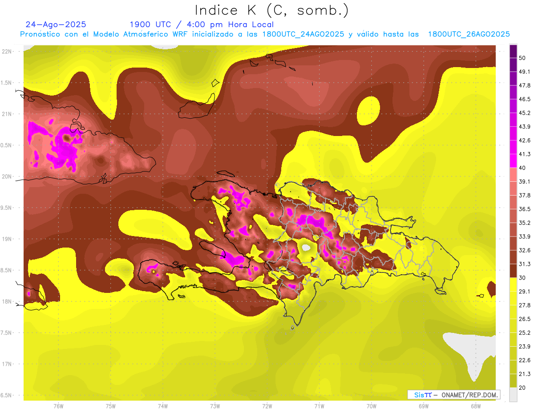Click the legend value "26.5"
534x412 pixels.
[x=525, y=319]
